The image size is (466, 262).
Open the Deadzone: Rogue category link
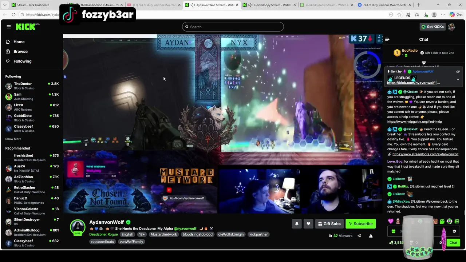[103, 234]
